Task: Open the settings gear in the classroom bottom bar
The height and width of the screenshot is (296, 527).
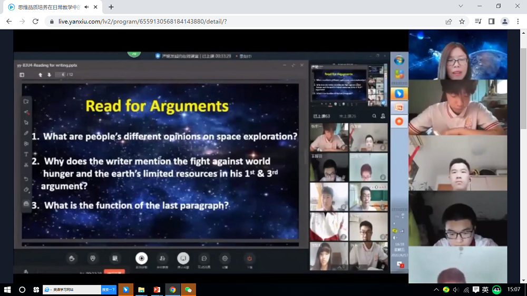Action: point(225,258)
